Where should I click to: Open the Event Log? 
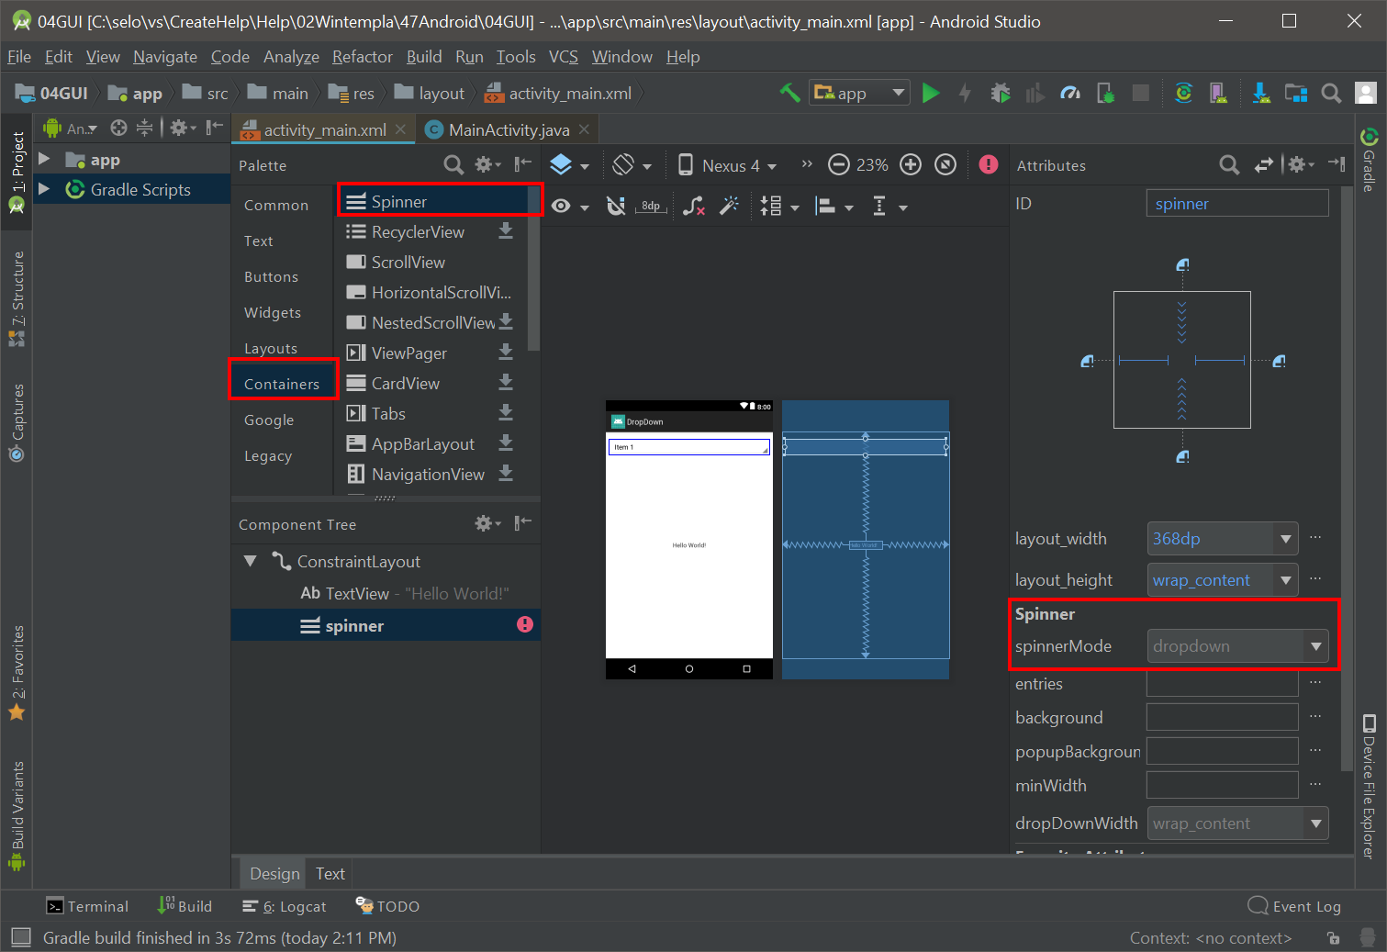click(x=1295, y=906)
